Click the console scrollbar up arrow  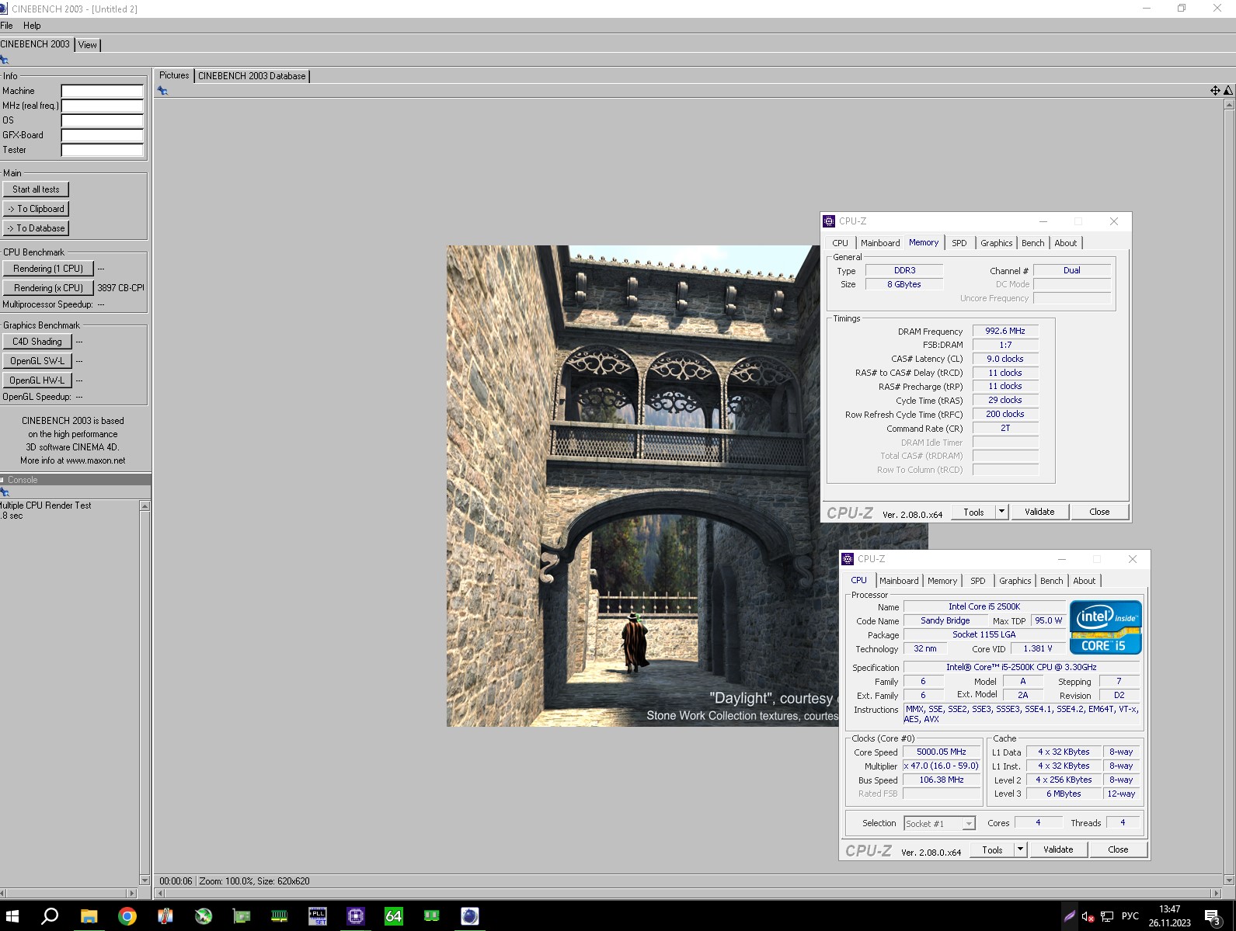[x=144, y=506]
